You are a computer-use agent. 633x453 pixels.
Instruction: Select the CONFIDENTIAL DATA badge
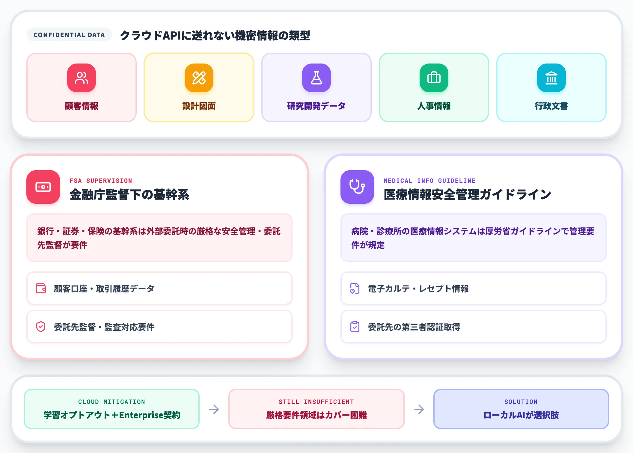click(69, 35)
